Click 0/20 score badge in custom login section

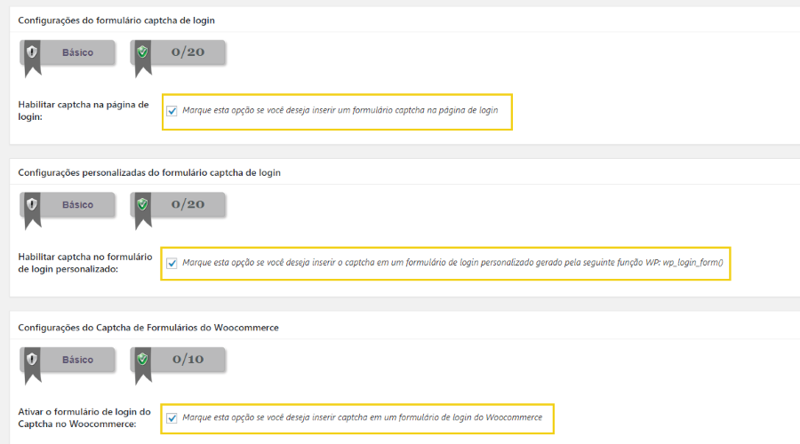(178, 205)
